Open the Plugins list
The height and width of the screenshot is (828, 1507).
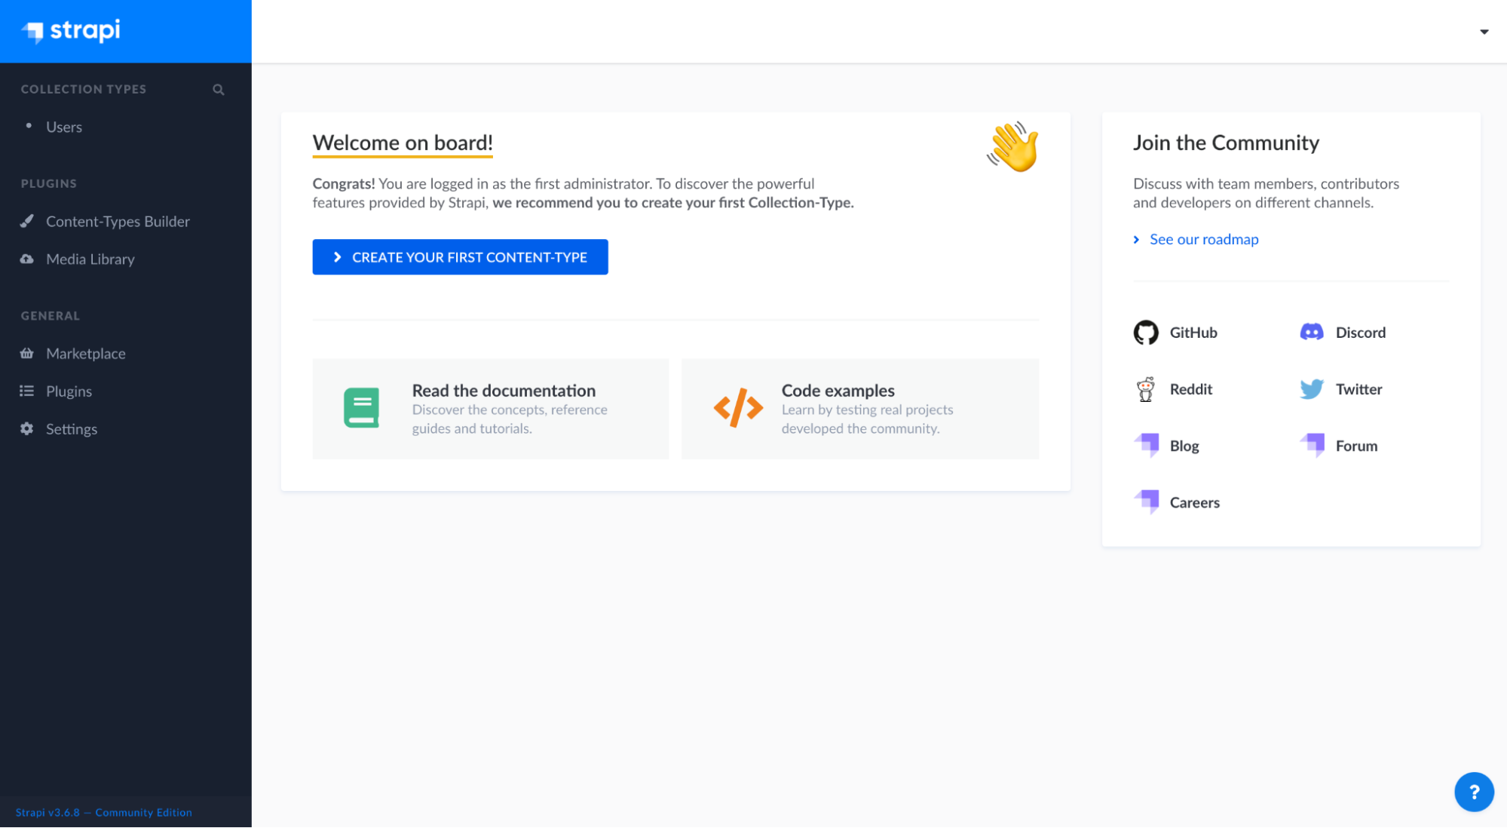tap(69, 391)
